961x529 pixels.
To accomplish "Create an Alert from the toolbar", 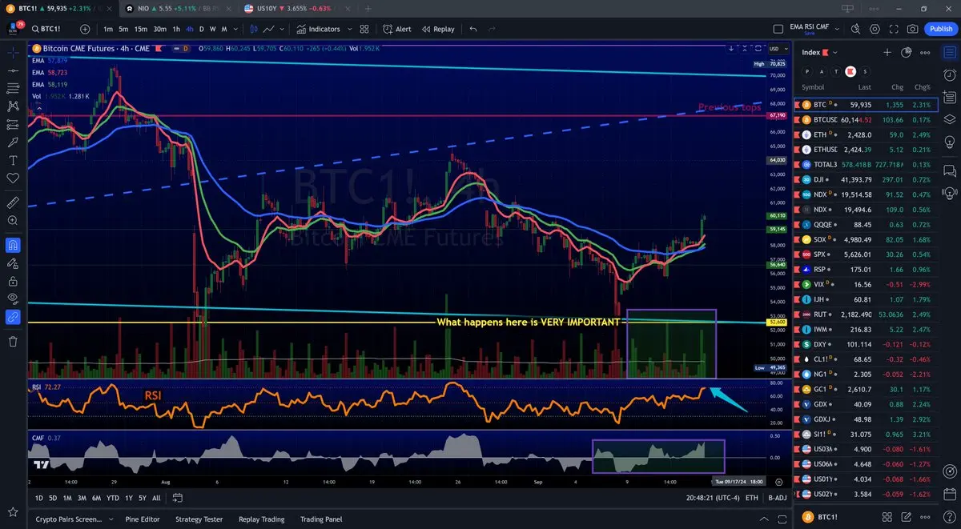I will point(397,29).
